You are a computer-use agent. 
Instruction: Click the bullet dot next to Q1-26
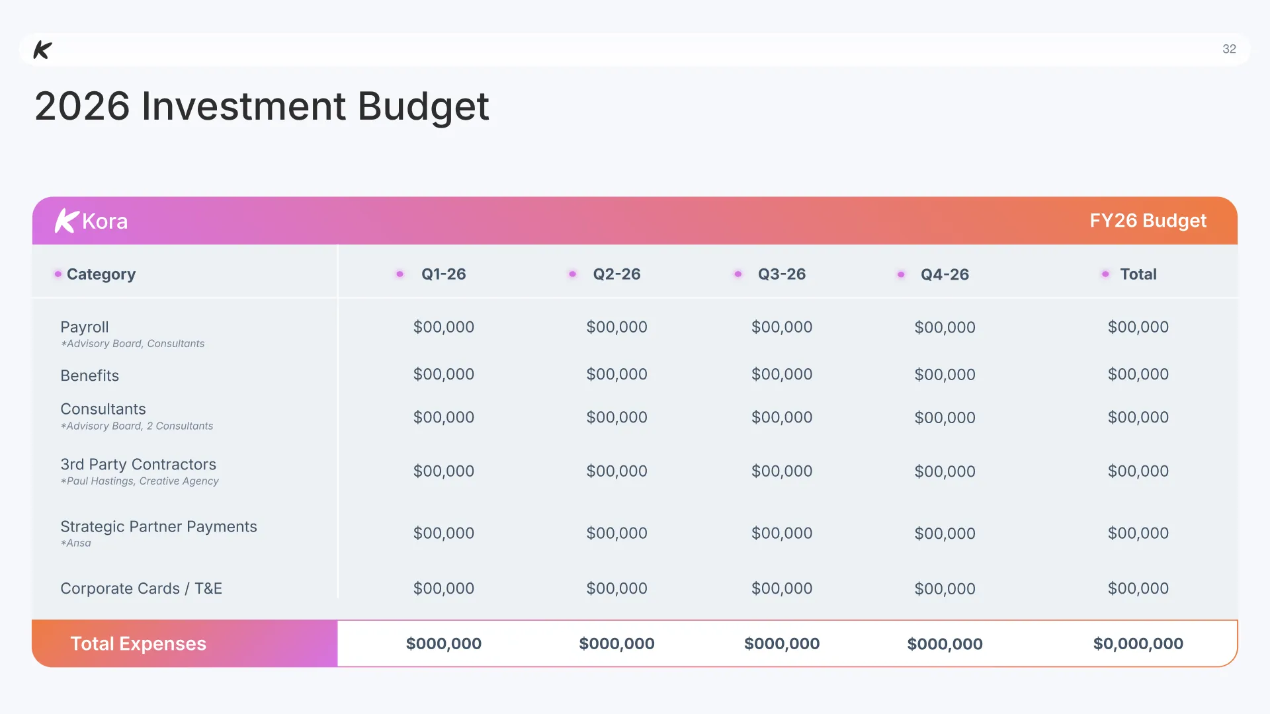click(x=400, y=274)
